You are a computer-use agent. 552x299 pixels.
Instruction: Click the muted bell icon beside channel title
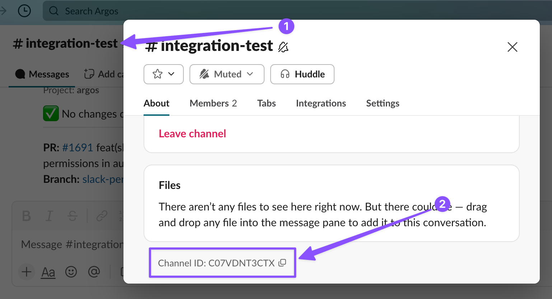pos(283,47)
